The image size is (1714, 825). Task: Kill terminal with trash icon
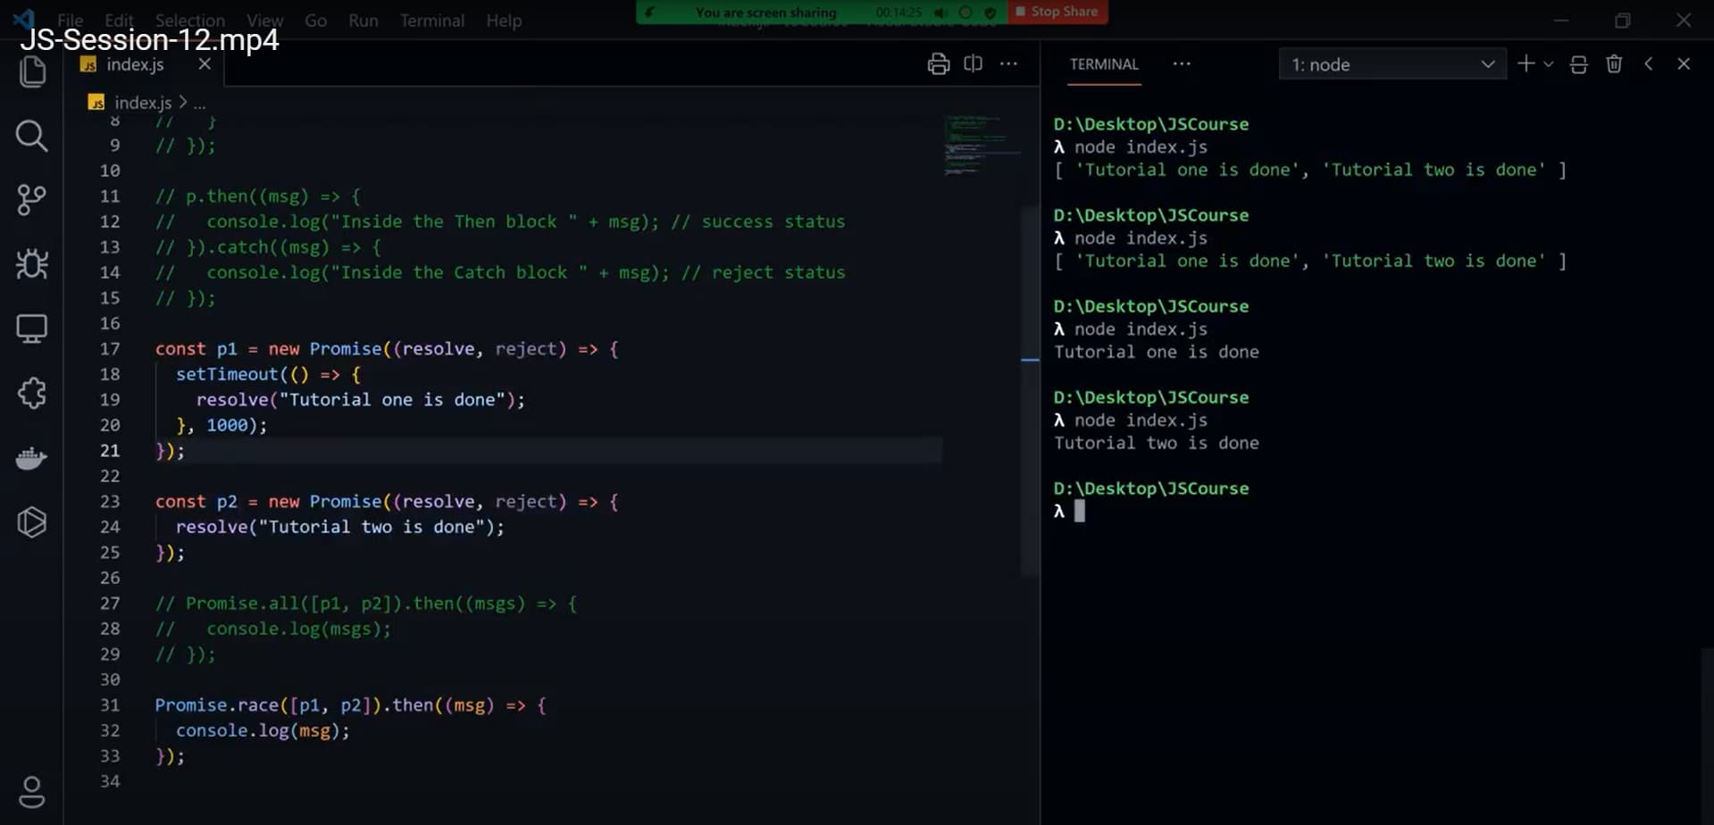tap(1613, 64)
